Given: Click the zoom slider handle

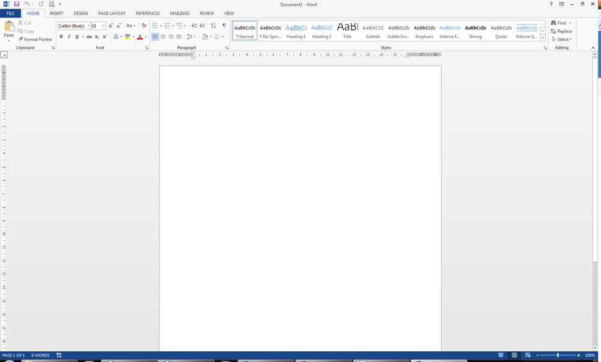Looking at the screenshot, I should (x=558, y=355).
